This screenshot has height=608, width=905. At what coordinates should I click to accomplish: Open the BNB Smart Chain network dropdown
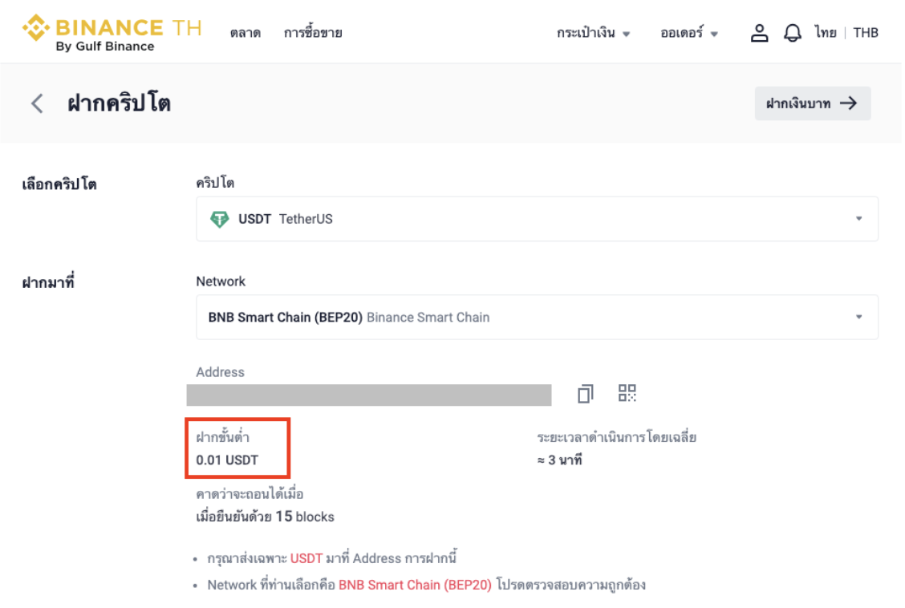tap(537, 317)
